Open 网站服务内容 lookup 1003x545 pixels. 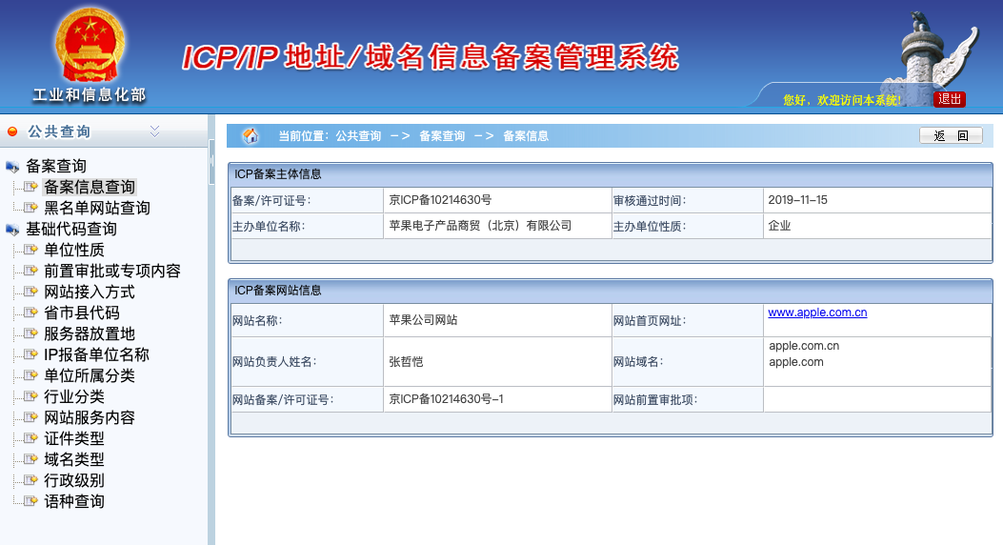(90, 417)
